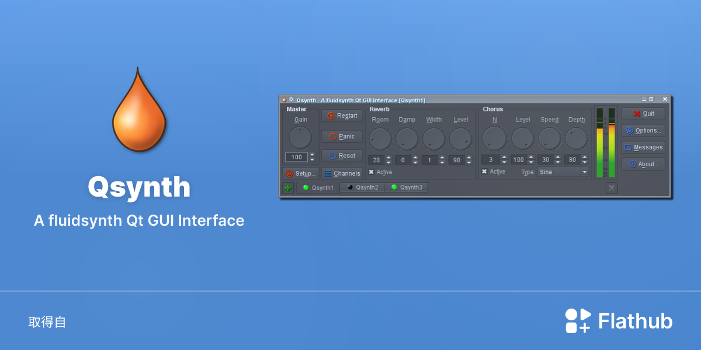Image resolution: width=701 pixels, height=350 pixels.
Task: Click the Chorus Depth knob
Action: [577, 139]
